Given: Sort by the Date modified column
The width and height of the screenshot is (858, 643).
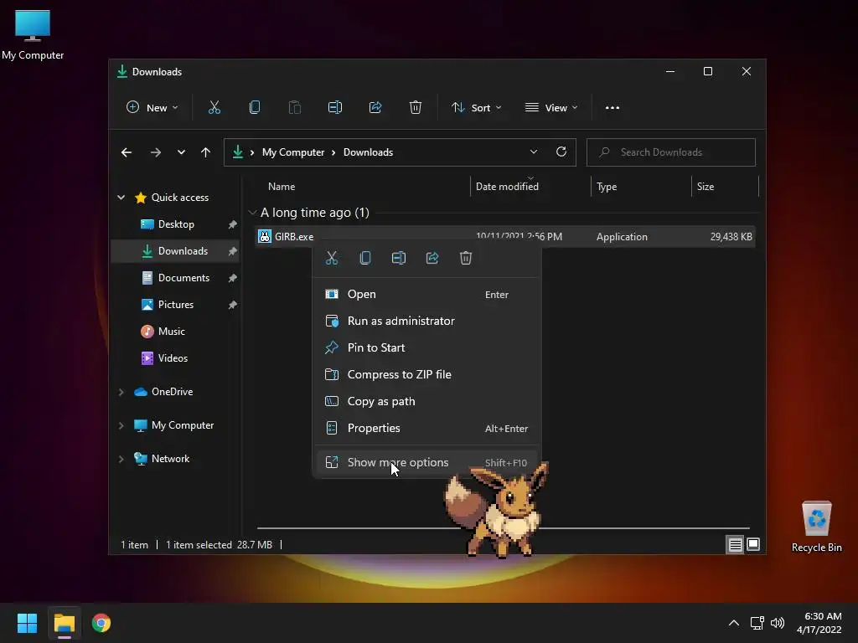Looking at the screenshot, I should click(530, 187).
